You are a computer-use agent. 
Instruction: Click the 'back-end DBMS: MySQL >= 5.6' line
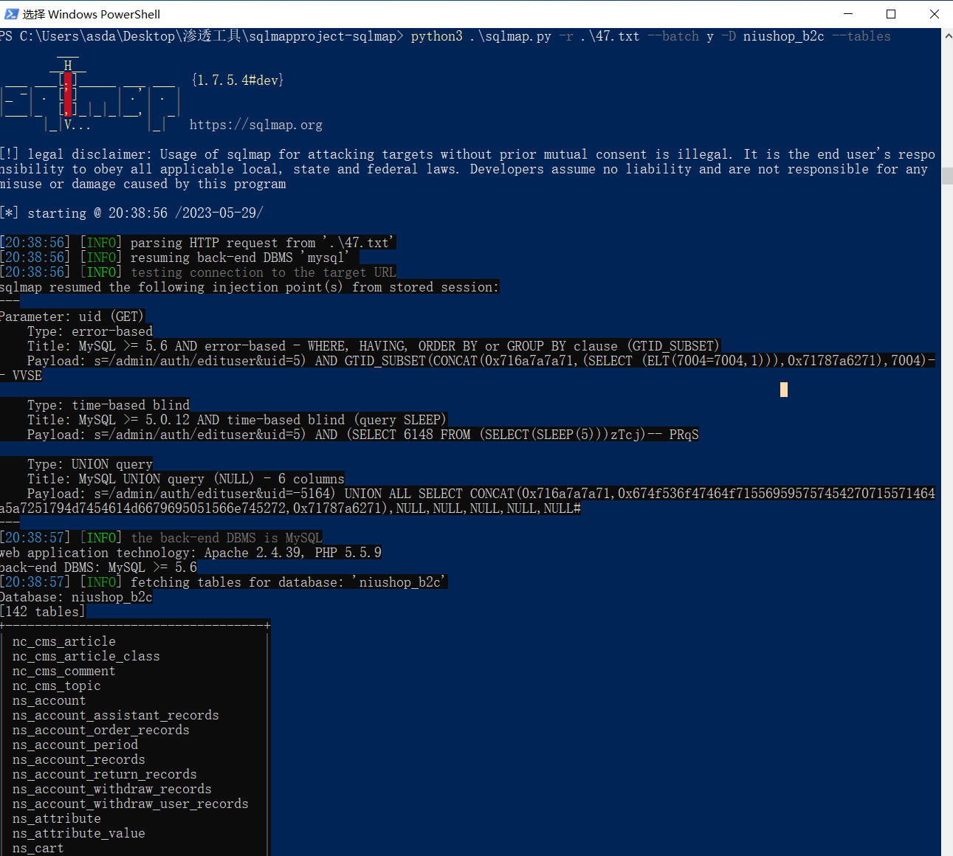(98, 567)
